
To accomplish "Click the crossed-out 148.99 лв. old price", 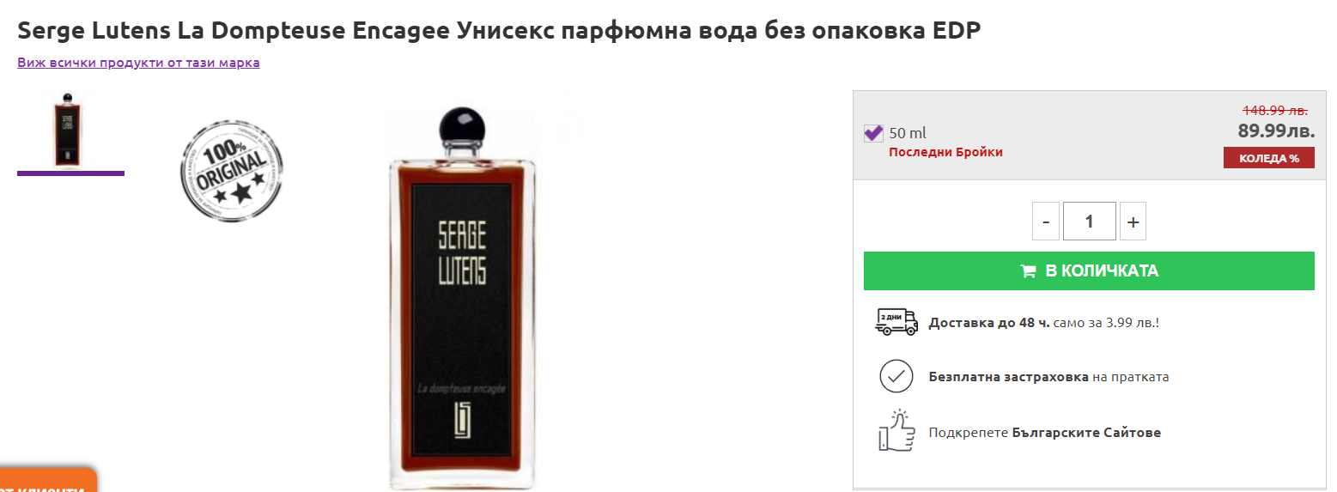I will (x=1275, y=110).
